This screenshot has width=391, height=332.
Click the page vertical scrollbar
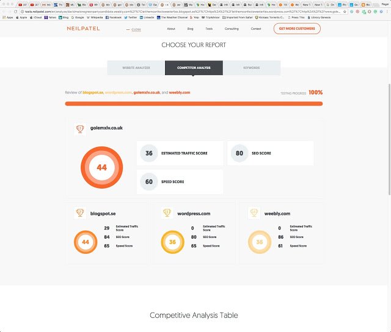pos(389,140)
